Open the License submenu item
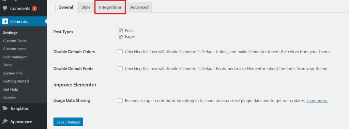349x129 pixels. pyautogui.click(x=9, y=97)
